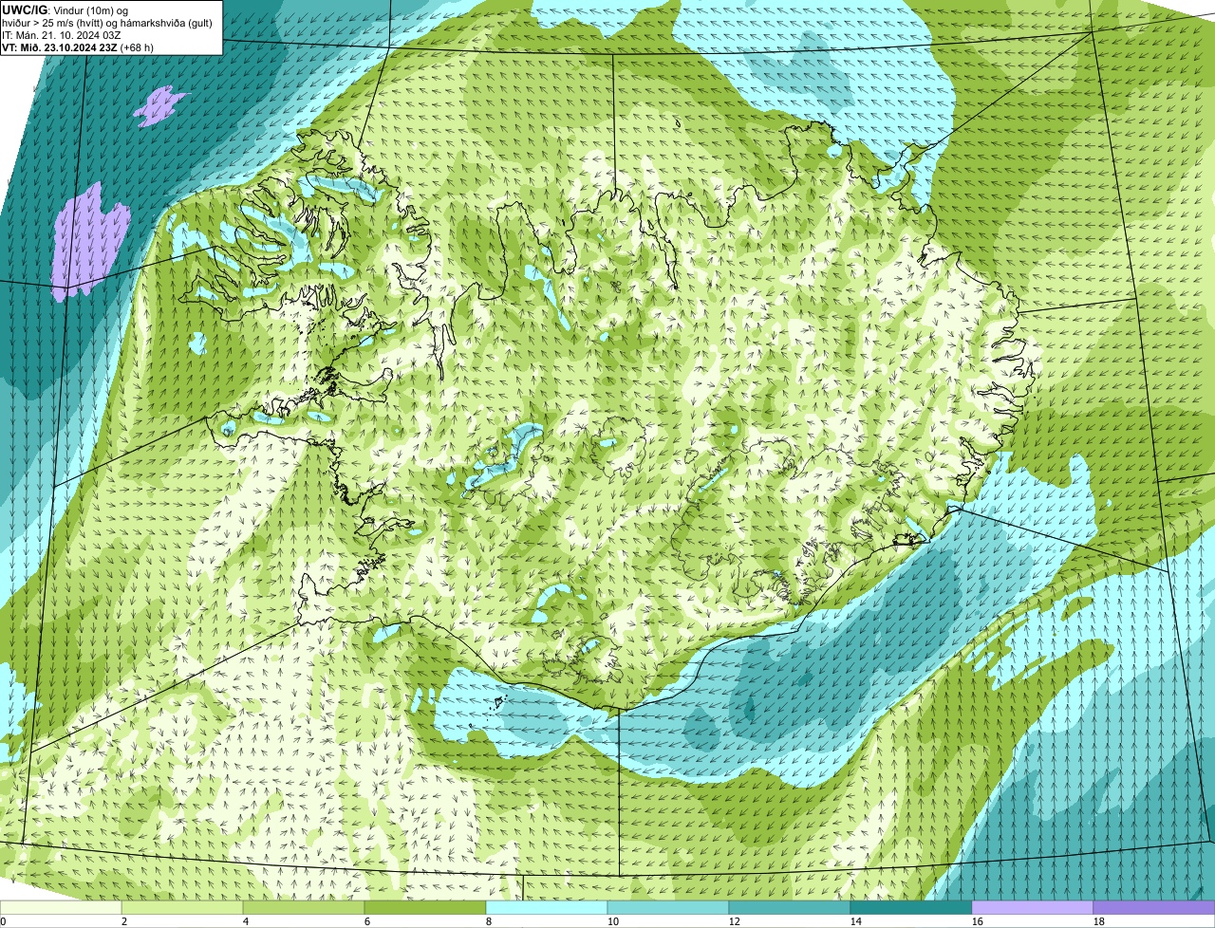This screenshot has width=1215, height=928.
Task: Click the 14–16 m/s dark teal legend swatch
Action: pyautogui.click(x=911, y=907)
